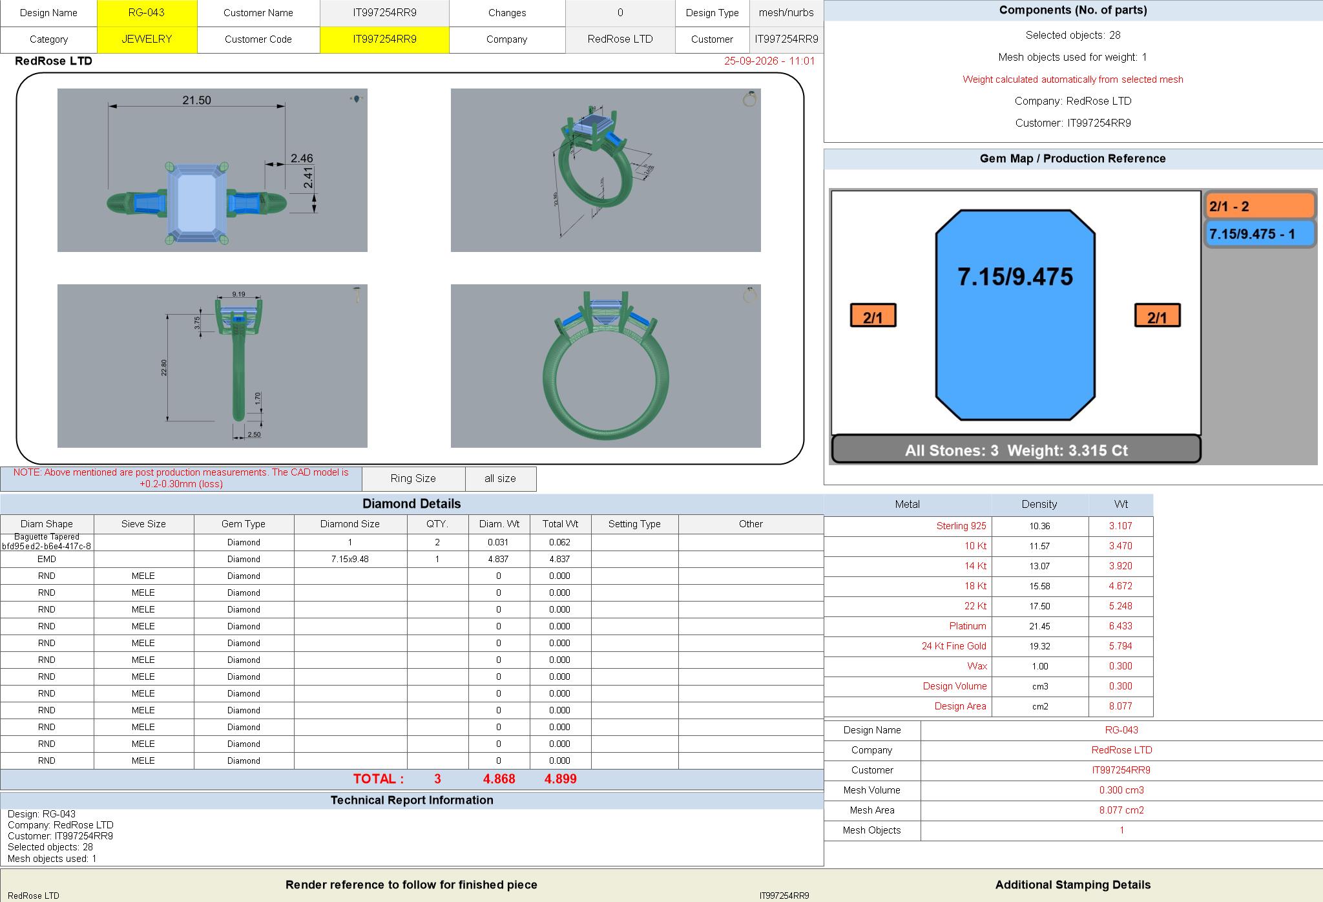The height and width of the screenshot is (902, 1323).
Task: Click the orange 2/1 - 2 legend swatch
Action: [x=1260, y=206]
